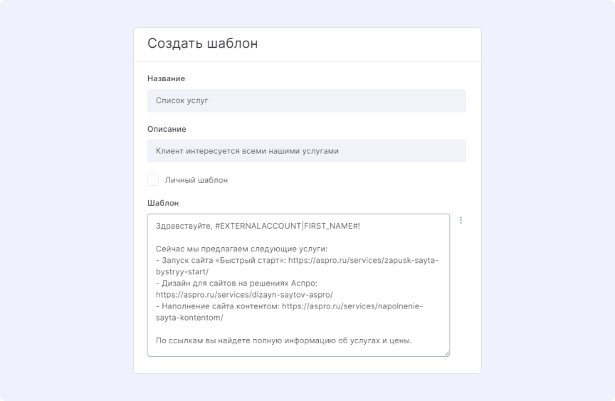
Task: Place cursor on the По ссылкам closing line
Action: click(284, 340)
